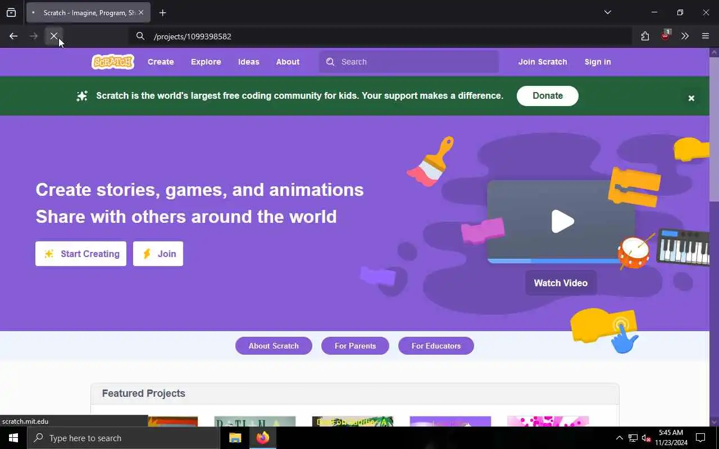Open the Explore menu item

pos(206,62)
